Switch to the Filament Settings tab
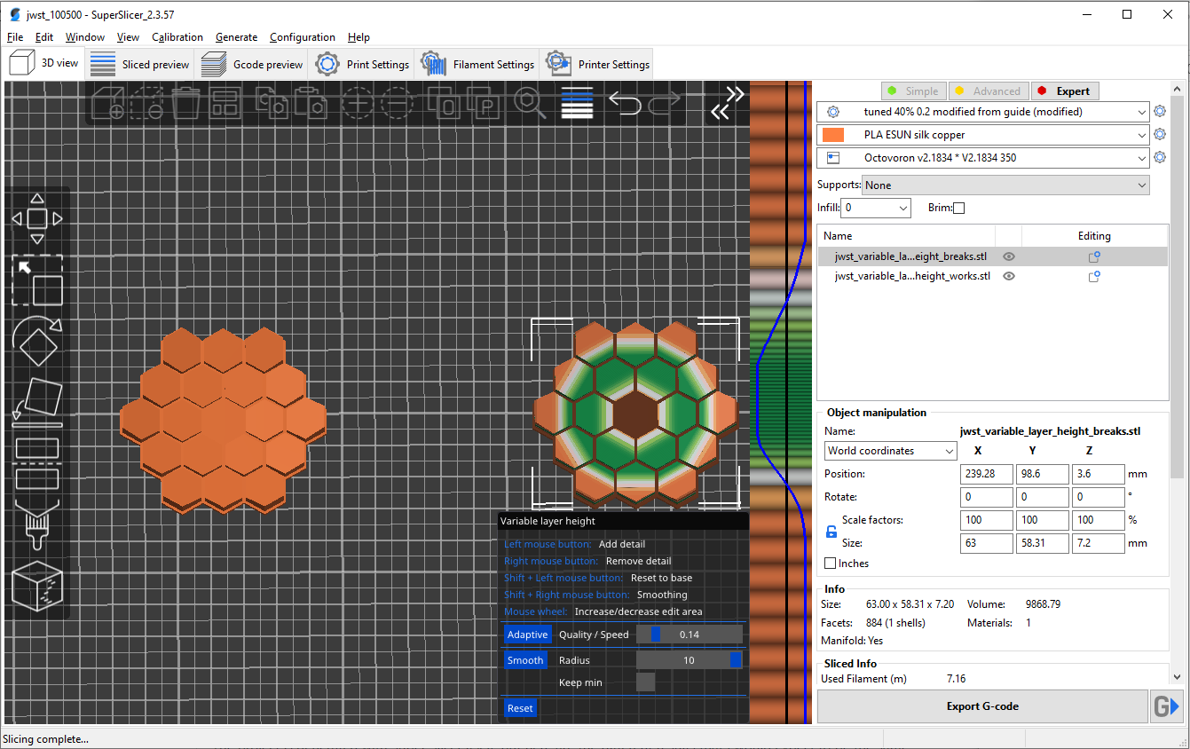 click(x=477, y=64)
